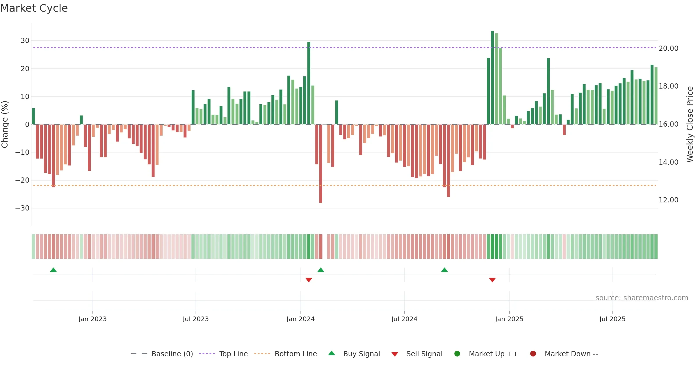Click the Jan 2024 axis label
Screen dimensions: 698x392
tap(301, 319)
